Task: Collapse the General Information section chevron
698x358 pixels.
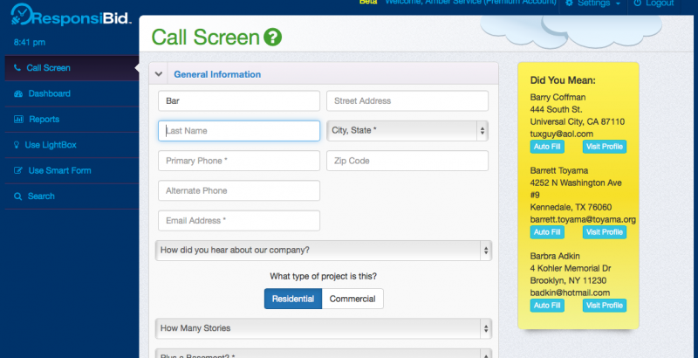Action: [x=159, y=74]
